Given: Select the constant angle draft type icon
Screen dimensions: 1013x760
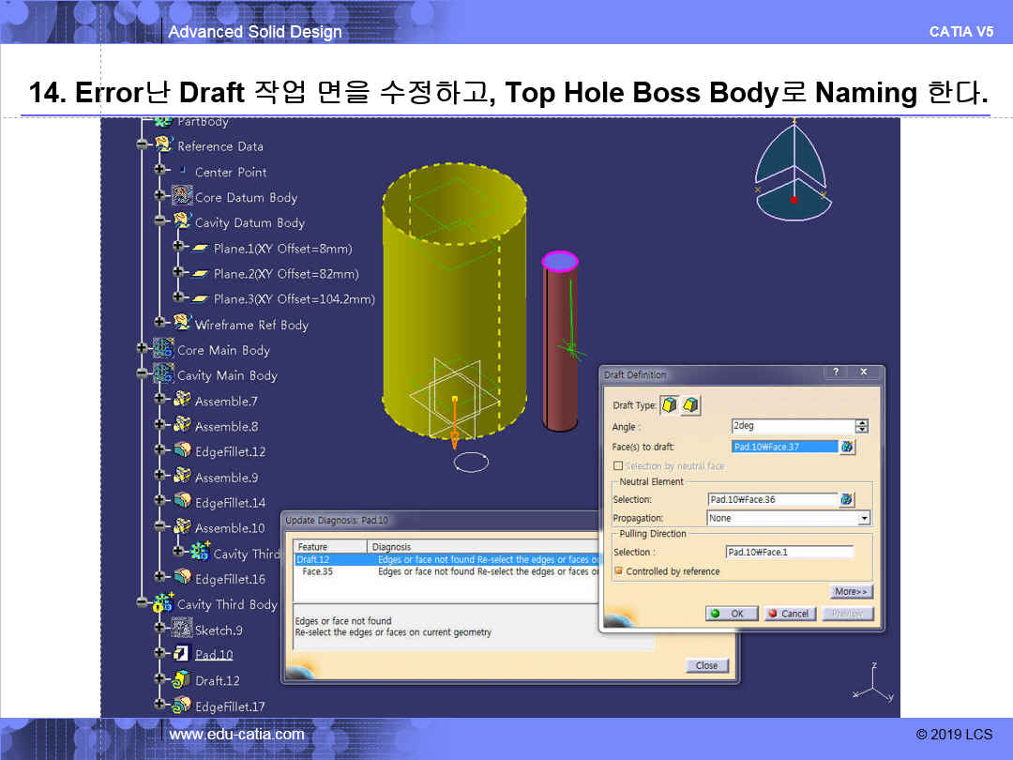Looking at the screenshot, I should tap(670, 405).
